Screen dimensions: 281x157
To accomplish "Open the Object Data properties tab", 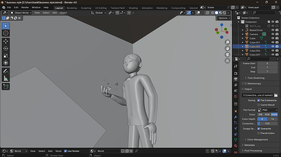I will (236, 140).
